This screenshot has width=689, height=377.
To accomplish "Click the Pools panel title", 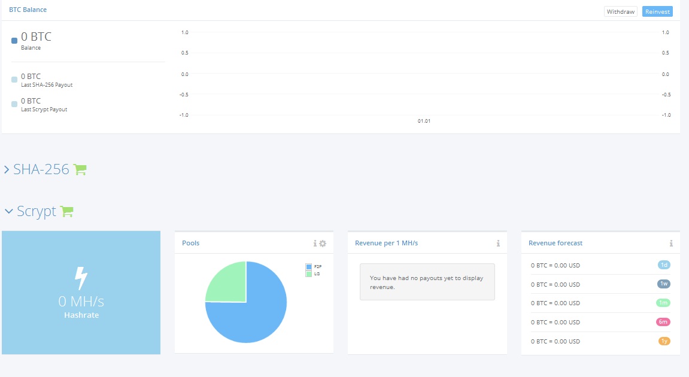I will 191,243.
